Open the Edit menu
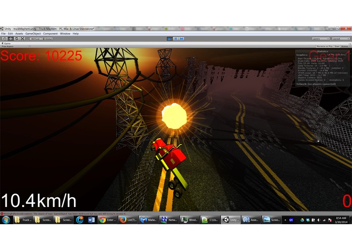Image resolution: width=352 pixels, height=250 pixels. coord(10,33)
